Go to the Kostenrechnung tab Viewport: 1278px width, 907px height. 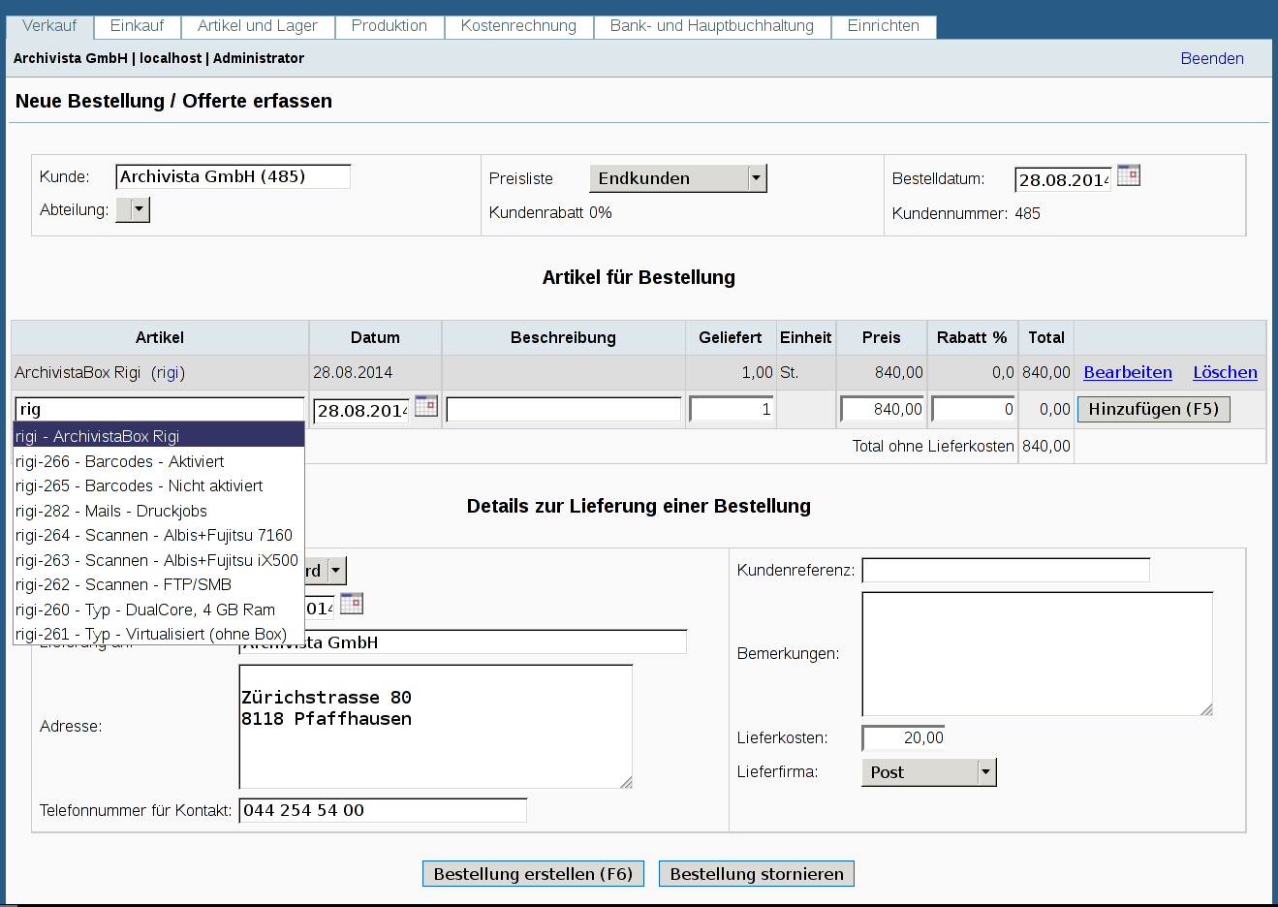click(518, 26)
